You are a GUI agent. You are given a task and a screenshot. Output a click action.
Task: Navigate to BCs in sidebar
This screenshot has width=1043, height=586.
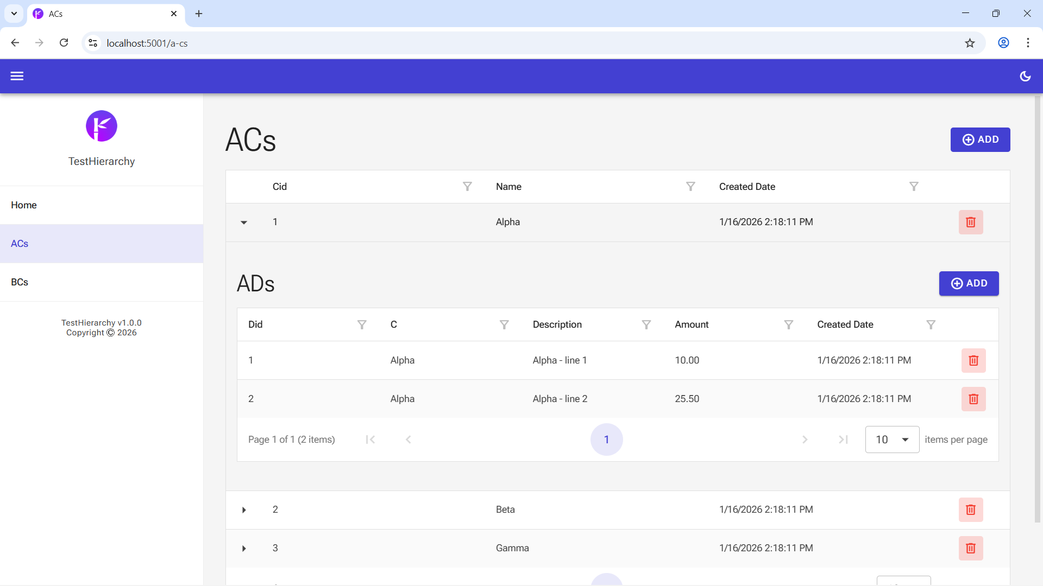point(20,282)
